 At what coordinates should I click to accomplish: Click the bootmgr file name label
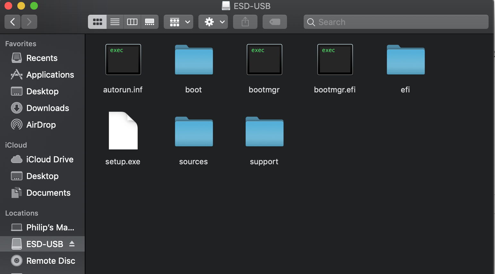[x=264, y=90]
